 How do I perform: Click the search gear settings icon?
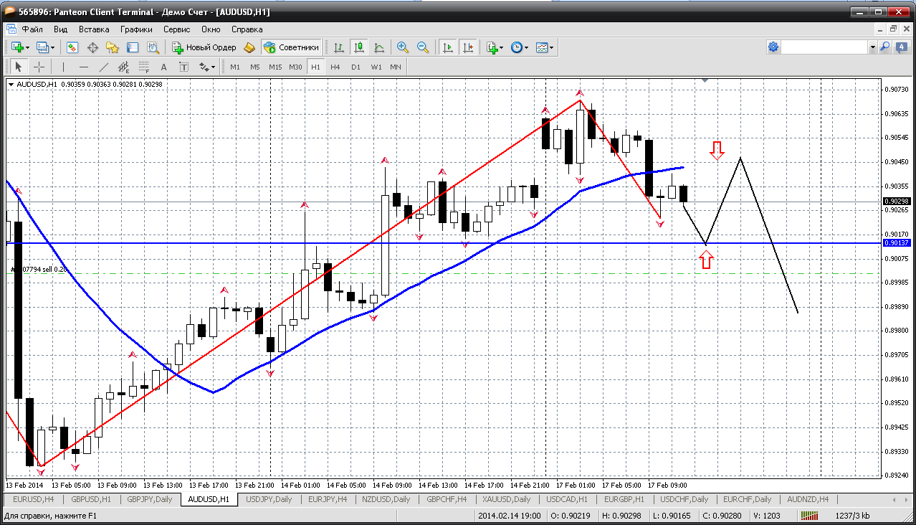[x=773, y=47]
